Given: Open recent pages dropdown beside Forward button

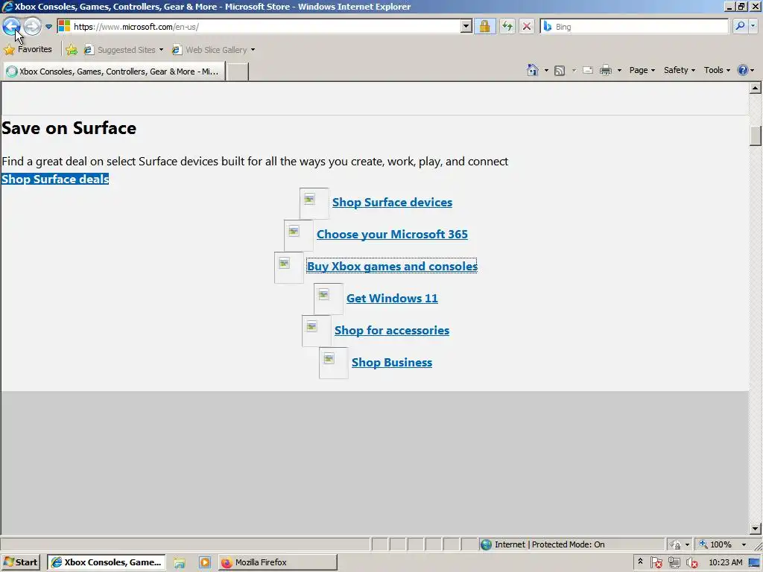Looking at the screenshot, I should 48,27.
